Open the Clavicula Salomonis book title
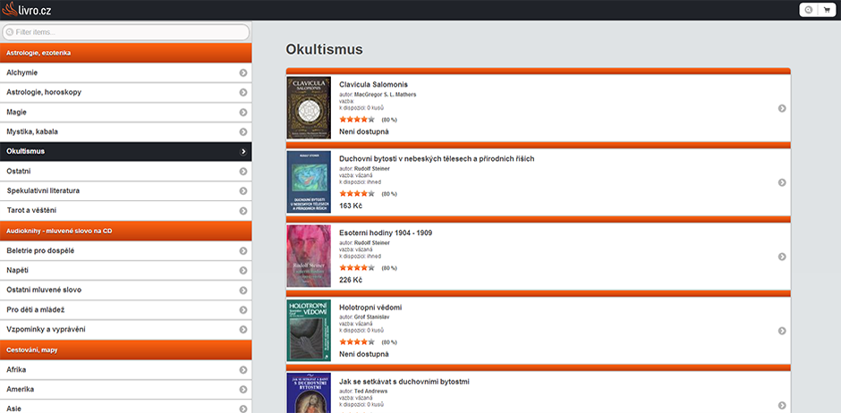Image resolution: width=841 pixels, height=413 pixels. (373, 85)
